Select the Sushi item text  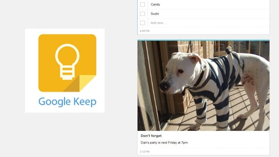(x=155, y=14)
